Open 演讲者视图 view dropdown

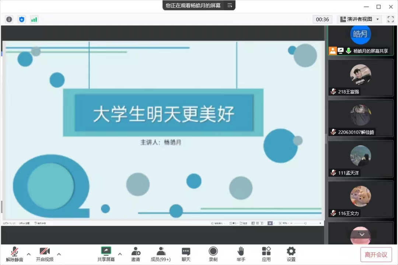[x=360, y=20]
